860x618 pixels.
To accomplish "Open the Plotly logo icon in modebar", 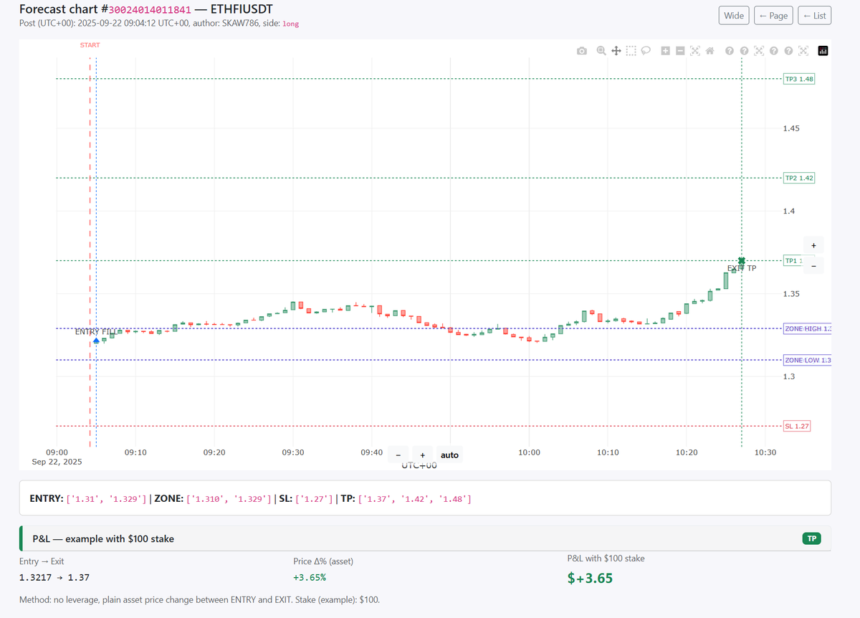I will [823, 51].
